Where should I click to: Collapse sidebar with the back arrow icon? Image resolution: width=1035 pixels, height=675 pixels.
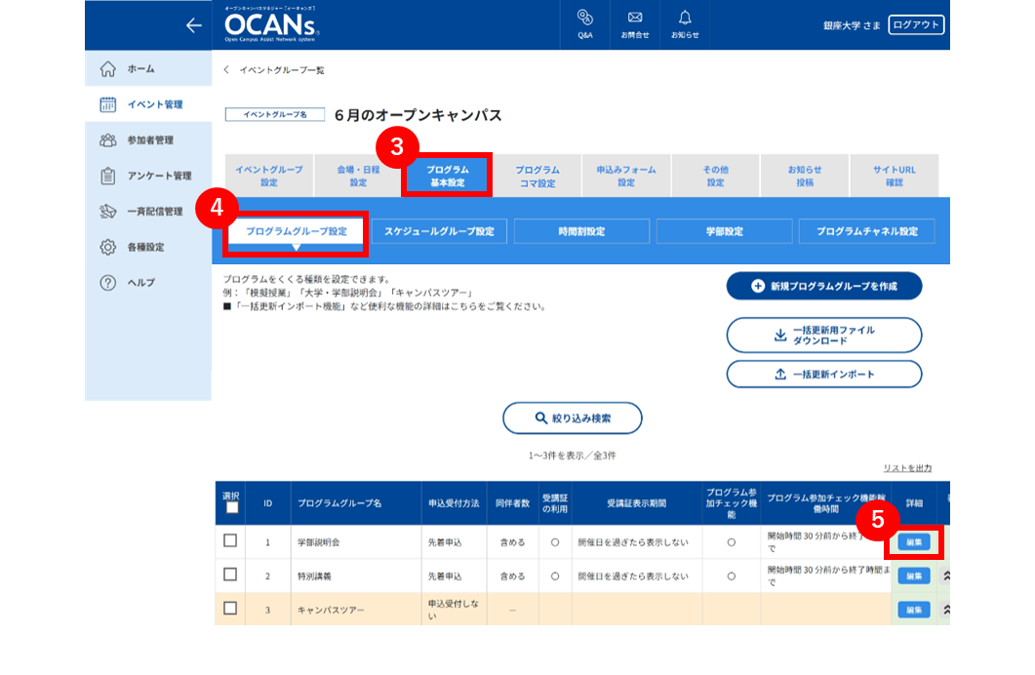[x=193, y=25]
